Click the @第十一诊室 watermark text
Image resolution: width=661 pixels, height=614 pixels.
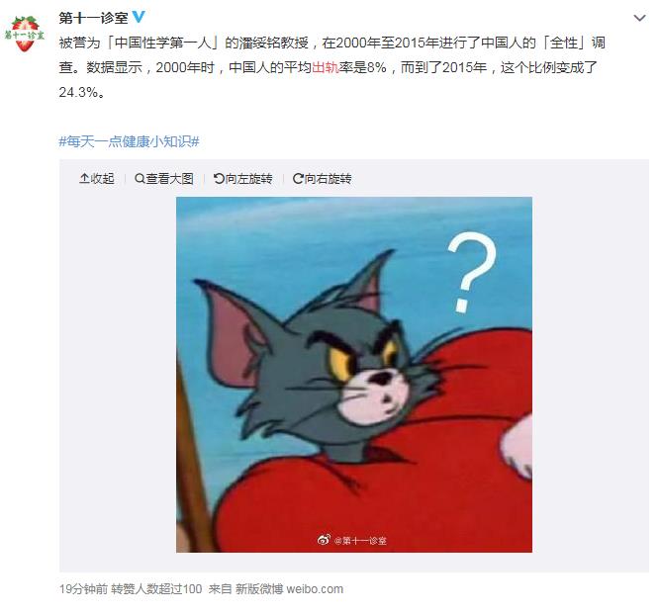[x=360, y=540]
